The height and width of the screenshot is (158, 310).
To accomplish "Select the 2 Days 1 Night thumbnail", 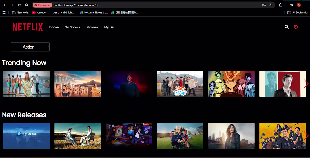I will (x=180, y=84).
